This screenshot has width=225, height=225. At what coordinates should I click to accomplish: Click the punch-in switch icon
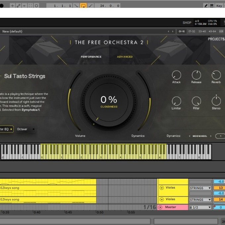[76, 6]
